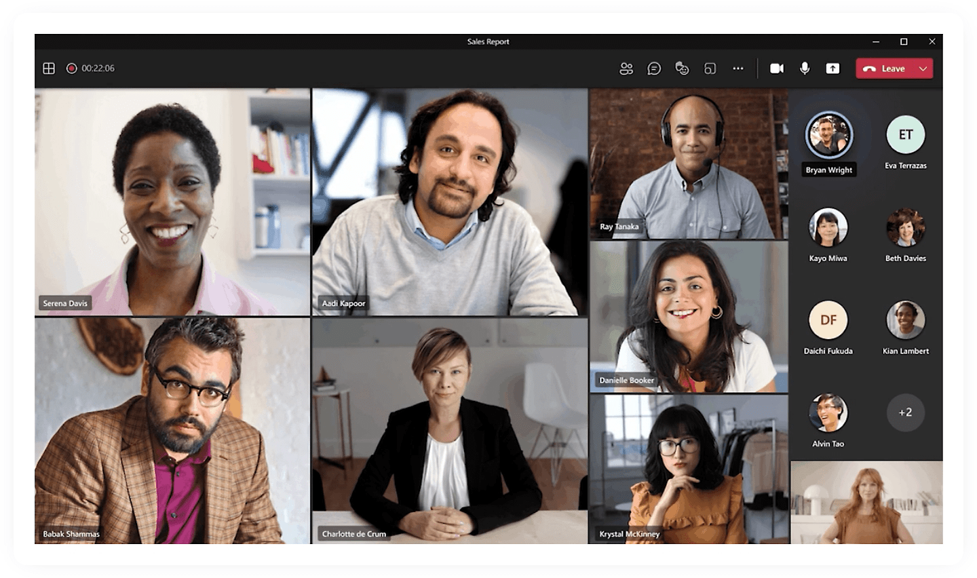This screenshot has width=977, height=578.
Task: Open the Sales Report meeting title
Action: [x=488, y=42]
